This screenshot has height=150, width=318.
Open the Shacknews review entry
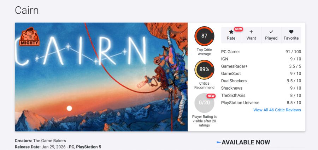[x=261, y=88]
